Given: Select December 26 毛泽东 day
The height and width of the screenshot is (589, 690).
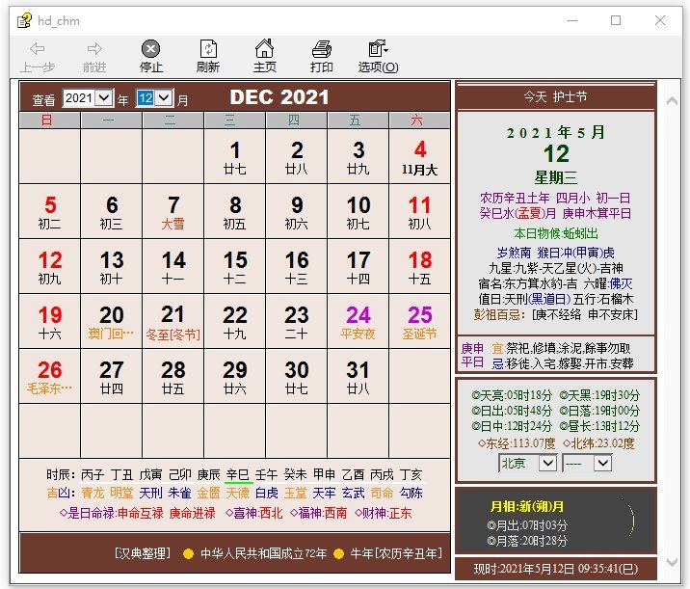Looking at the screenshot, I should [50, 376].
